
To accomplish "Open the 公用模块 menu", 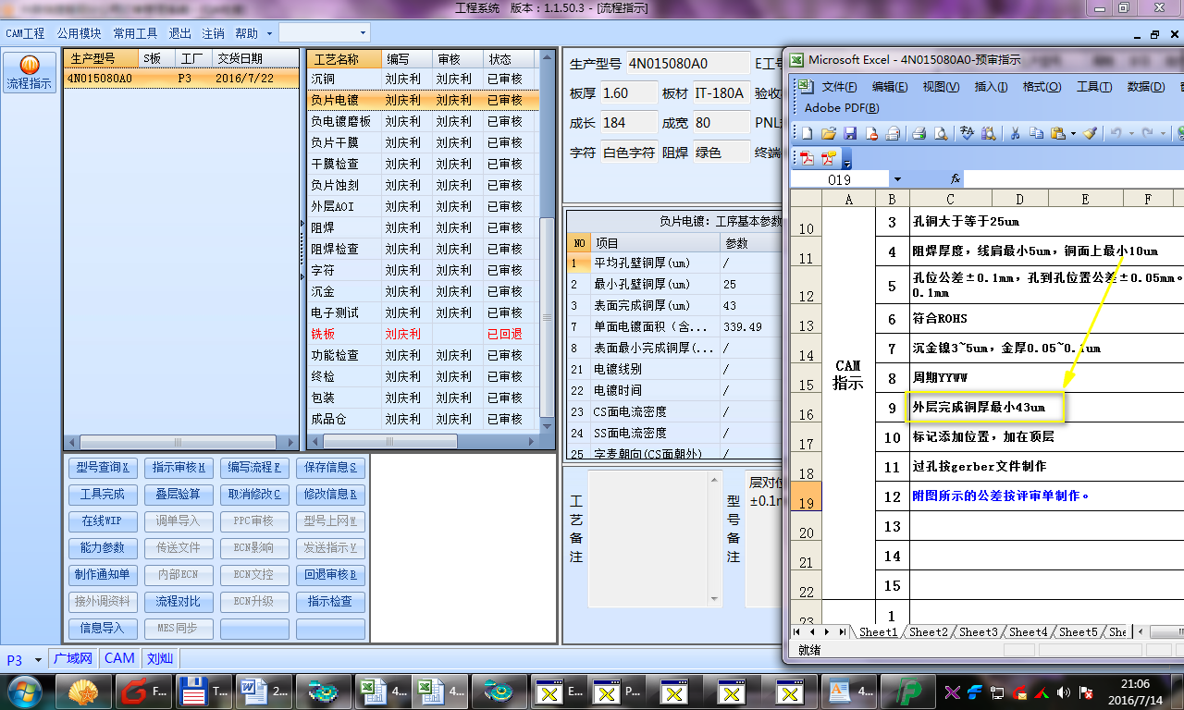I will click(x=79, y=33).
